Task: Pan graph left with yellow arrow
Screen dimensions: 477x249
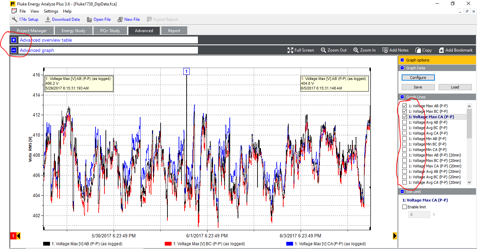Action: click(18, 236)
